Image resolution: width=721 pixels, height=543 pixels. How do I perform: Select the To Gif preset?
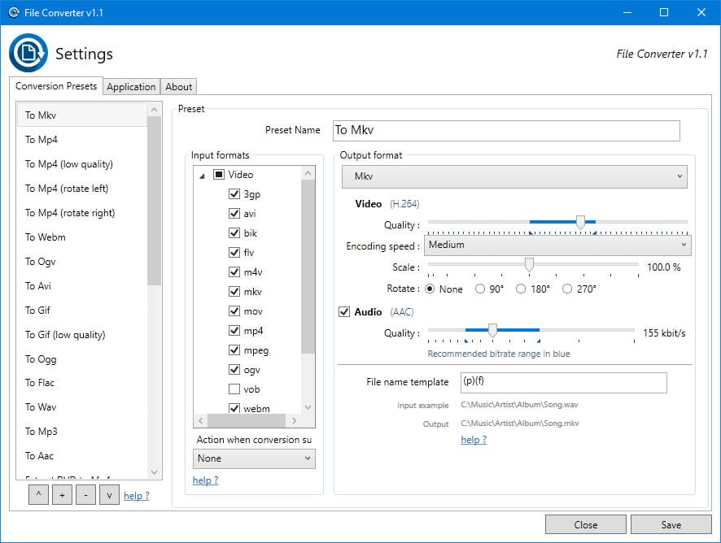click(82, 310)
